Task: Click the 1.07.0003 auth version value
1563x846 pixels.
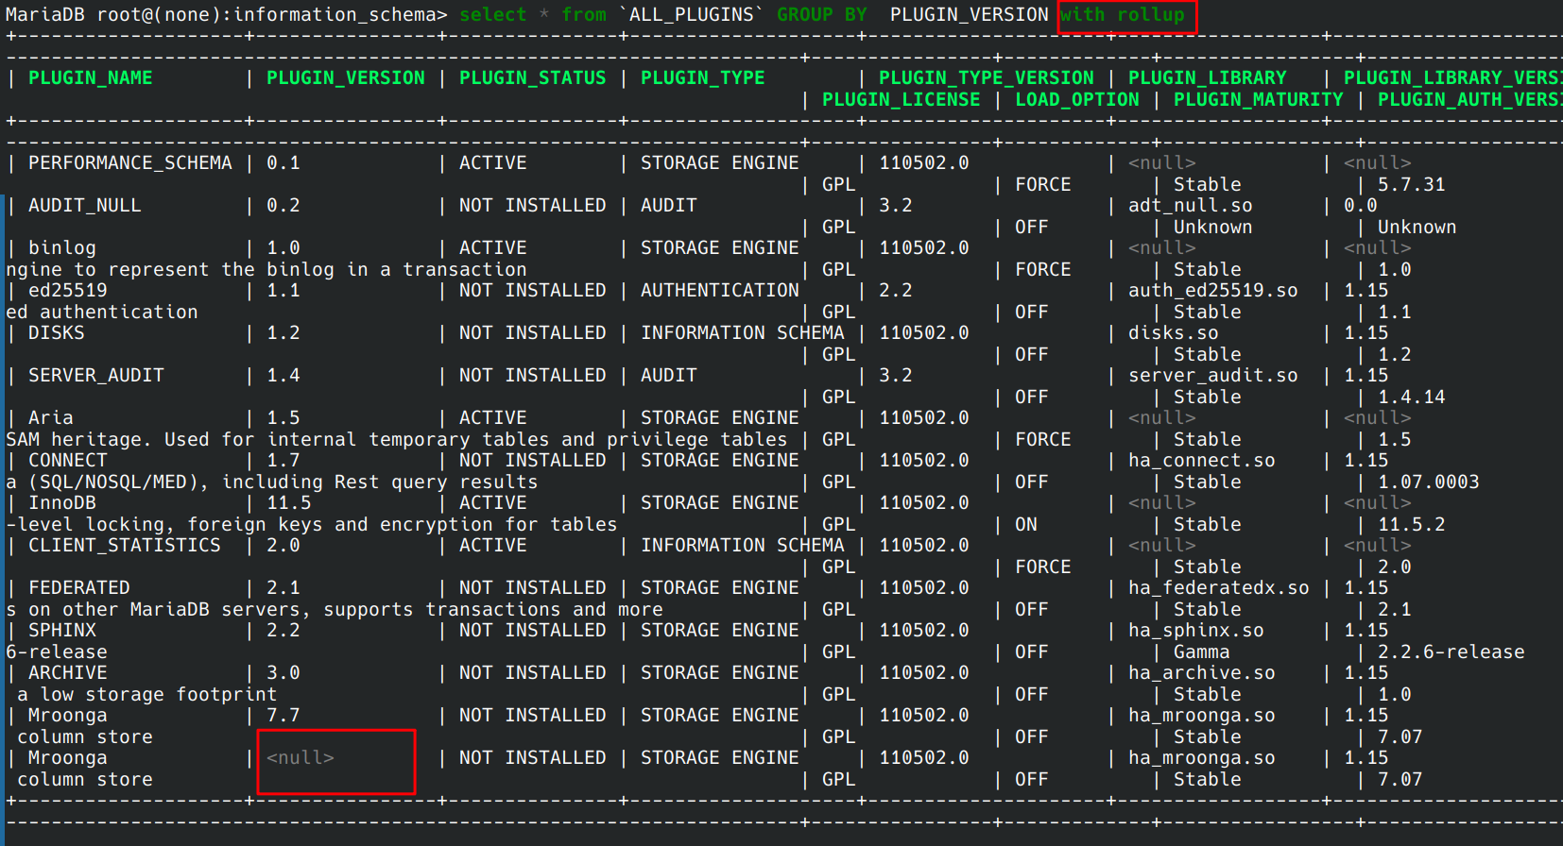Action: click(x=1429, y=482)
